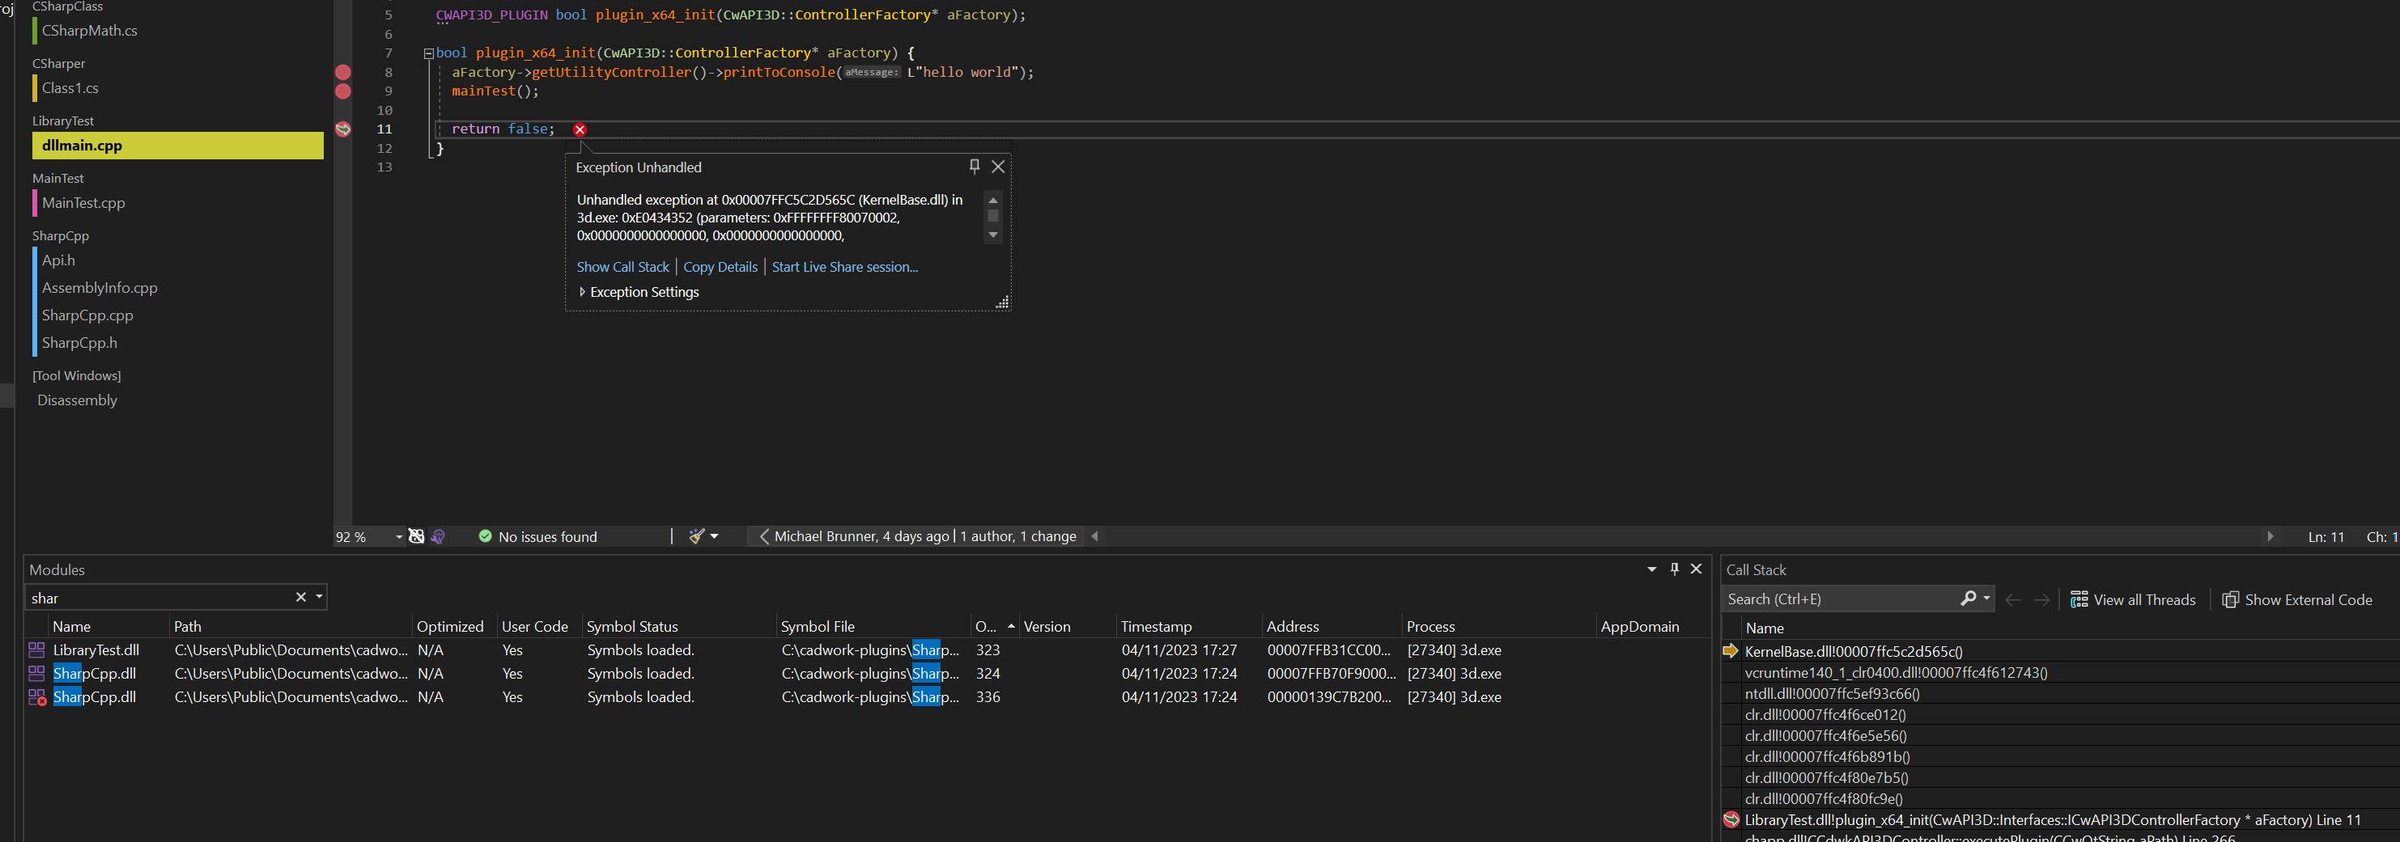Viewport: 2400px width, 842px height.
Task: Toggle Show External Code
Action: [2296, 600]
